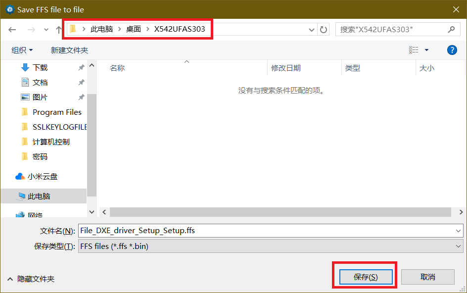Select 此电脑 in navigation pane
The height and width of the screenshot is (293, 467).
[x=39, y=196]
